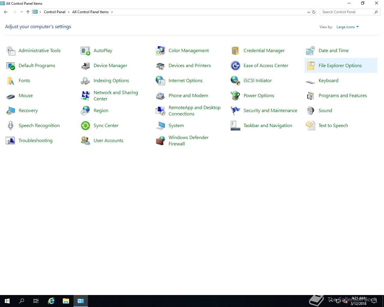Open the Default Programs icon
384x307 pixels.
click(10, 66)
